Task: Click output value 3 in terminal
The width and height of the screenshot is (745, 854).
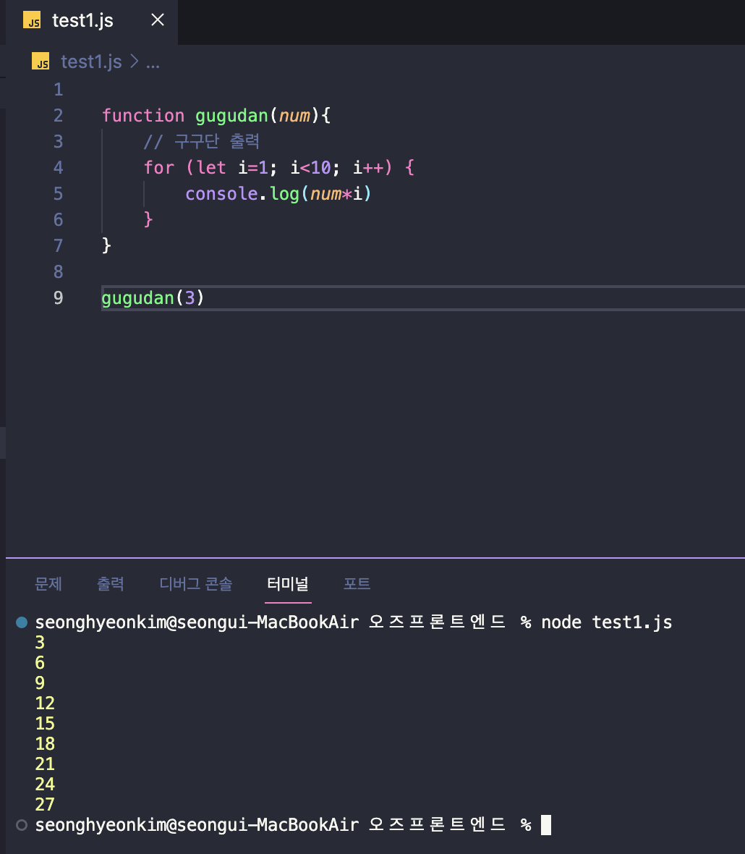Action: pos(40,643)
